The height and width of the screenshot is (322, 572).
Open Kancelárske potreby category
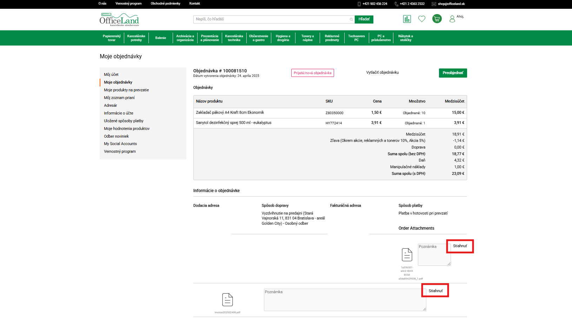tap(136, 38)
